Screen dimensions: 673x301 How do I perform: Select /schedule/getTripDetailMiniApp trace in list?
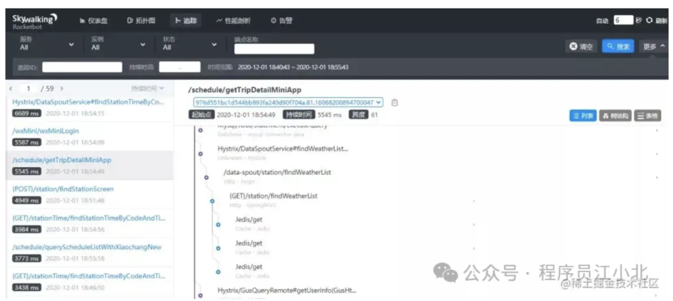pyautogui.click(x=62, y=160)
